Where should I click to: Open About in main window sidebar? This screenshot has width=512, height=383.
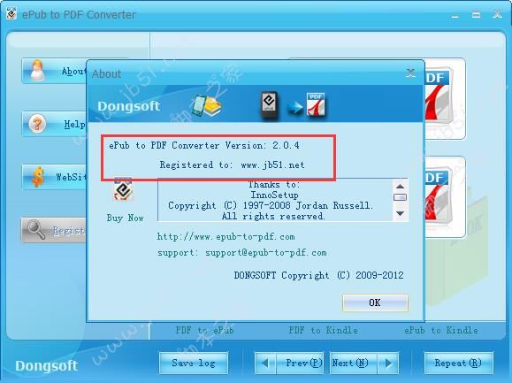tap(54, 71)
